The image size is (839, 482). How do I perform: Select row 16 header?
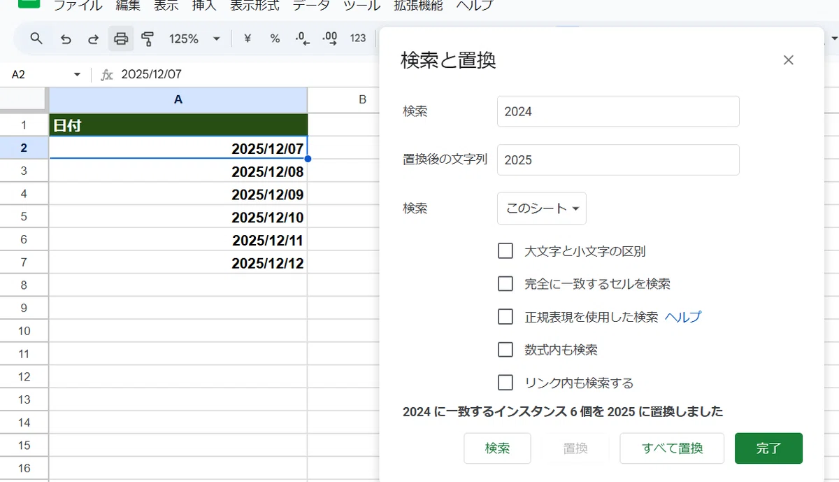point(24,469)
